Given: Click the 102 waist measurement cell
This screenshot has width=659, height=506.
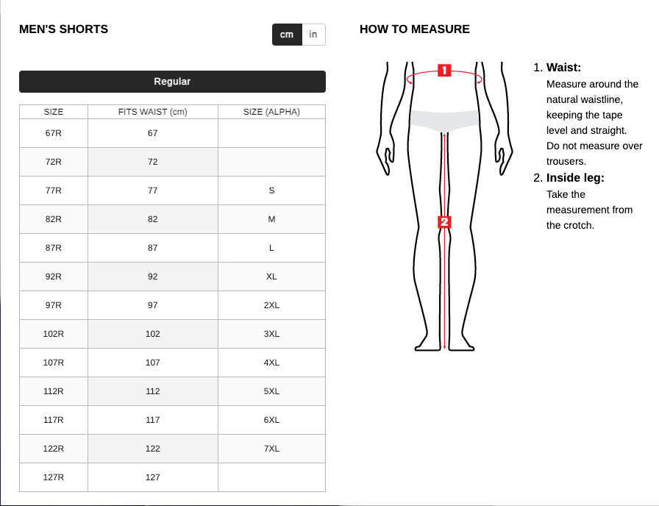Looking at the screenshot, I should tap(153, 334).
